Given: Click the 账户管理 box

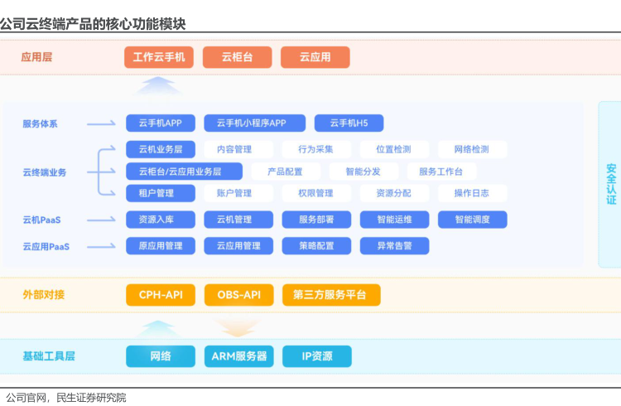Looking at the screenshot, I should 238,193.
